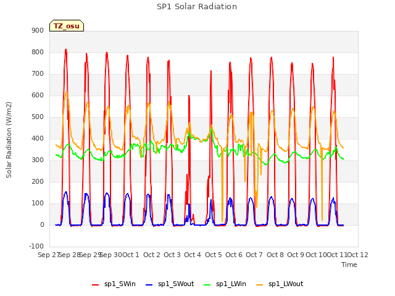Screen dimensions: 395x296
Task: Click the Time axis label
Action: [349, 265]
